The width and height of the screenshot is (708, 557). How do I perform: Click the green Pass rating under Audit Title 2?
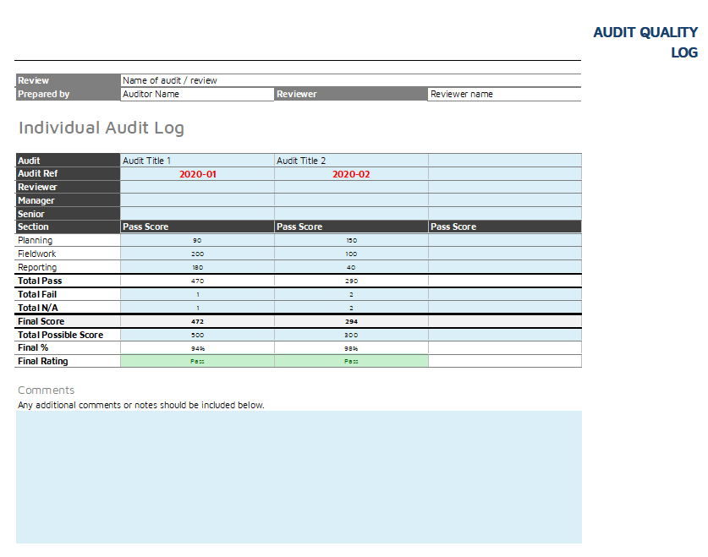(x=350, y=361)
